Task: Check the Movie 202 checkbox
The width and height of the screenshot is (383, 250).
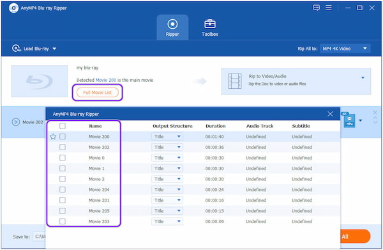Action: tap(63, 147)
